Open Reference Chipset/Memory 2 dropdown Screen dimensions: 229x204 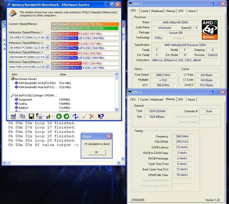point(47,47)
